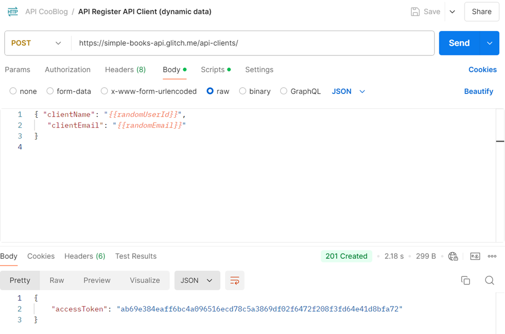Open response more options ellipsis
This screenshot has height=334, width=505.
[492, 256]
